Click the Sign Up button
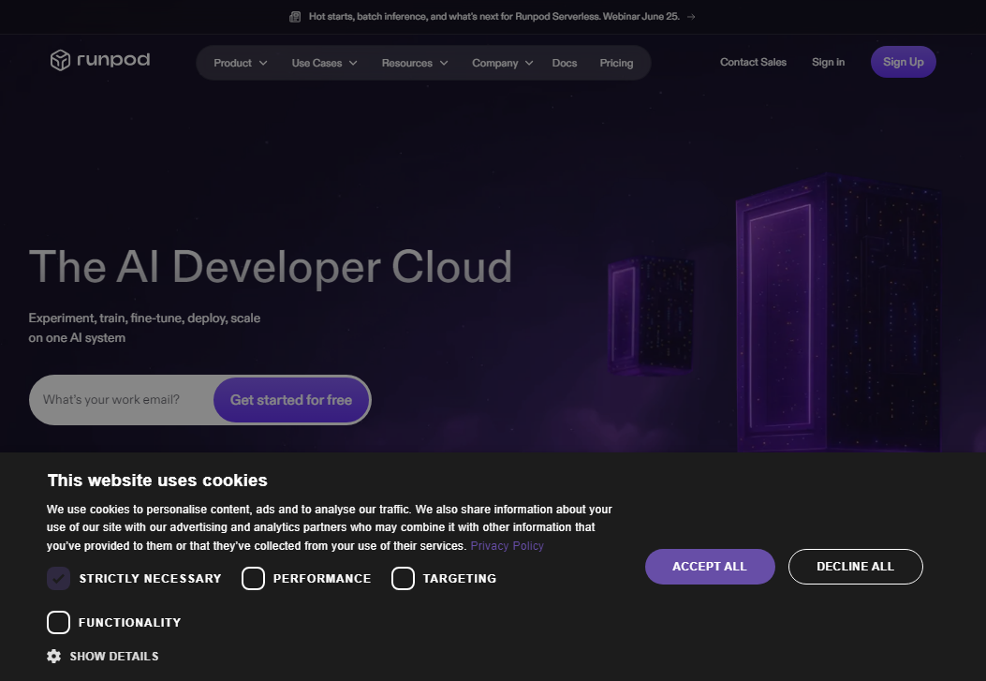The width and height of the screenshot is (986, 681). 904,62
